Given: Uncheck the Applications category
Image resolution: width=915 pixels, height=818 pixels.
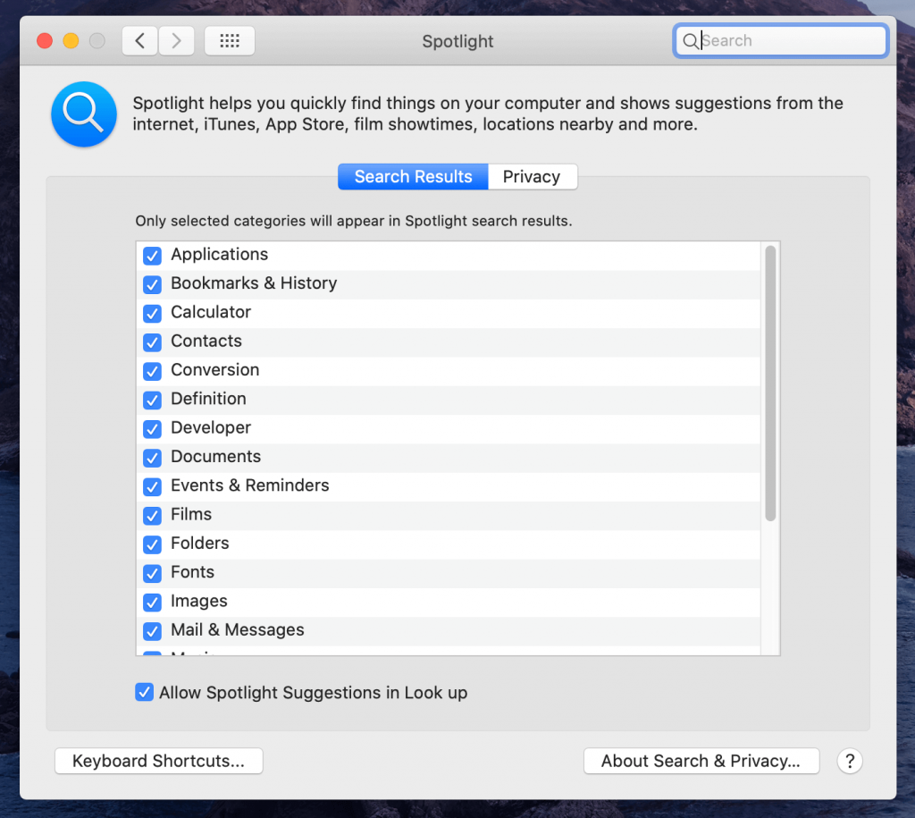Looking at the screenshot, I should (x=152, y=255).
